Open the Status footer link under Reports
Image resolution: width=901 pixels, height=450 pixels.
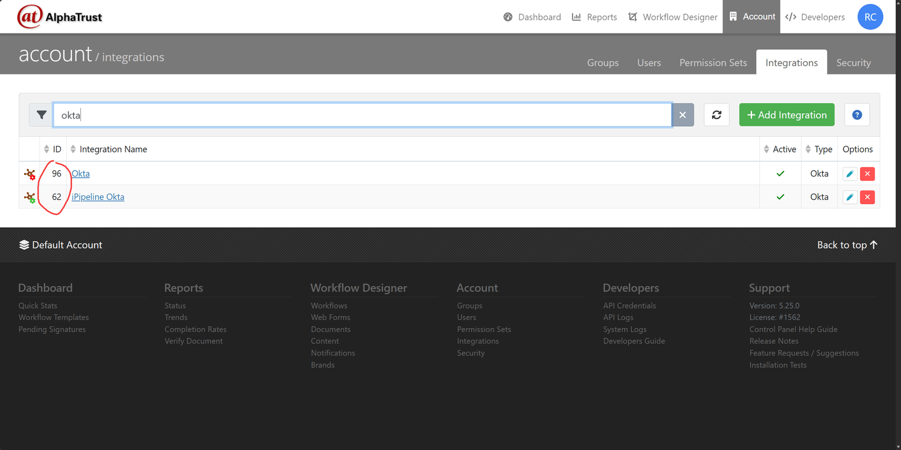pyautogui.click(x=175, y=305)
